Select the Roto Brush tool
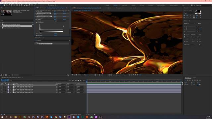The image size is (212, 119). click(32, 5)
